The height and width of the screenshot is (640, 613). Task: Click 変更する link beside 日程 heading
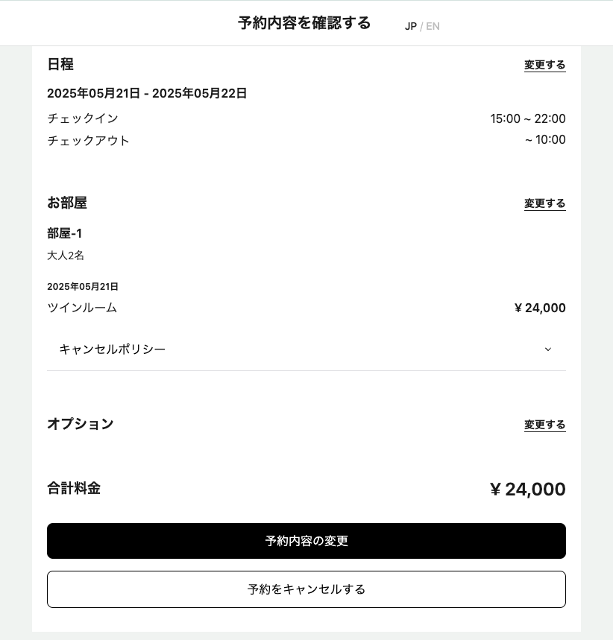pyautogui.click(x=544, y=65)
